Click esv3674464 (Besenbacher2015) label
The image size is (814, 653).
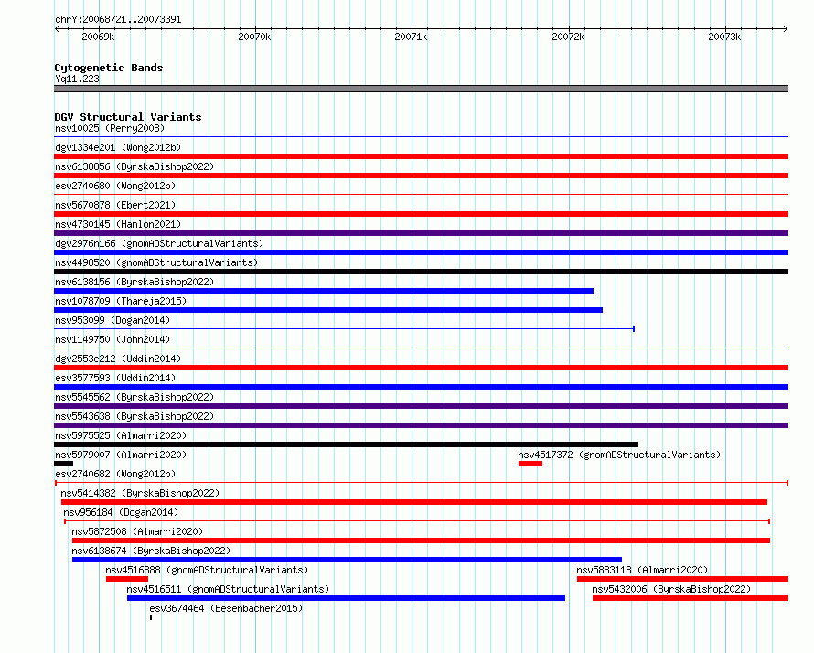click(x=226, y=608)
